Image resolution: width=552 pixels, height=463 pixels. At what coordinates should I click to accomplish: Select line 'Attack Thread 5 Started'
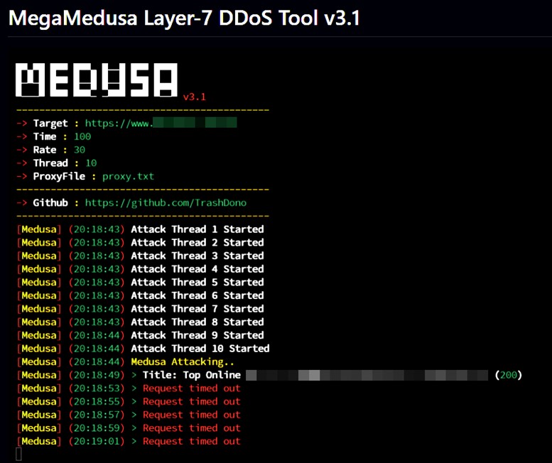coord(197,283)
